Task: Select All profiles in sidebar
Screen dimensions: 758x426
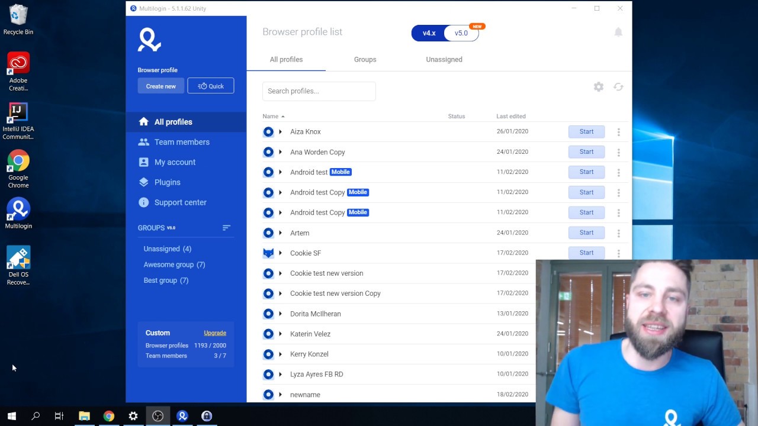Action: (x=186, y=122)
